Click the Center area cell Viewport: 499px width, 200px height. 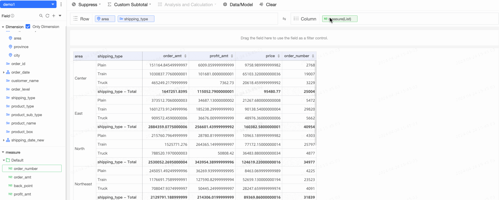point(85,78)
